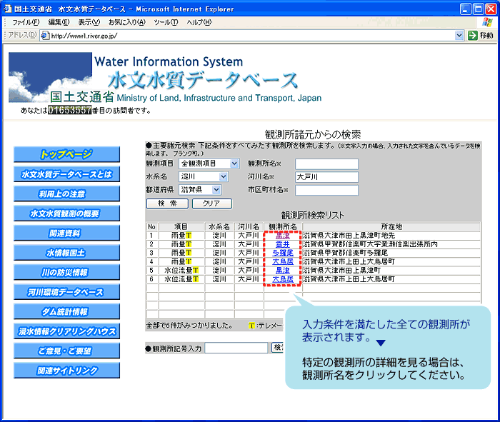Open the 観測項目 dropdown
This screenshot has height=422, width=500.
[209, 164]
